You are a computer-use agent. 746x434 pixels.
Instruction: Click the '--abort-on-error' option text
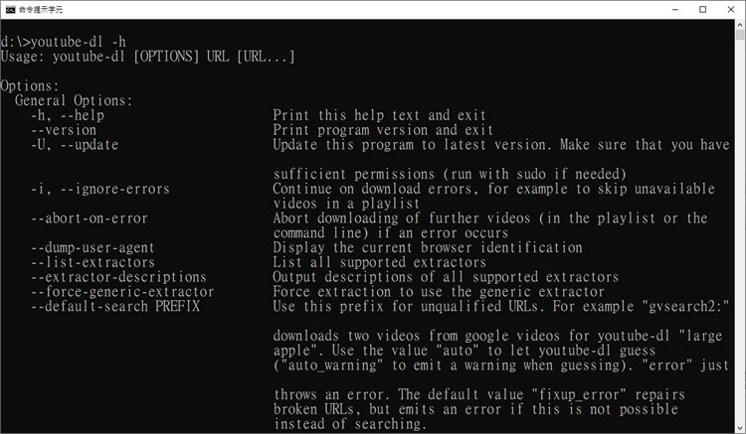click(90, 217)
